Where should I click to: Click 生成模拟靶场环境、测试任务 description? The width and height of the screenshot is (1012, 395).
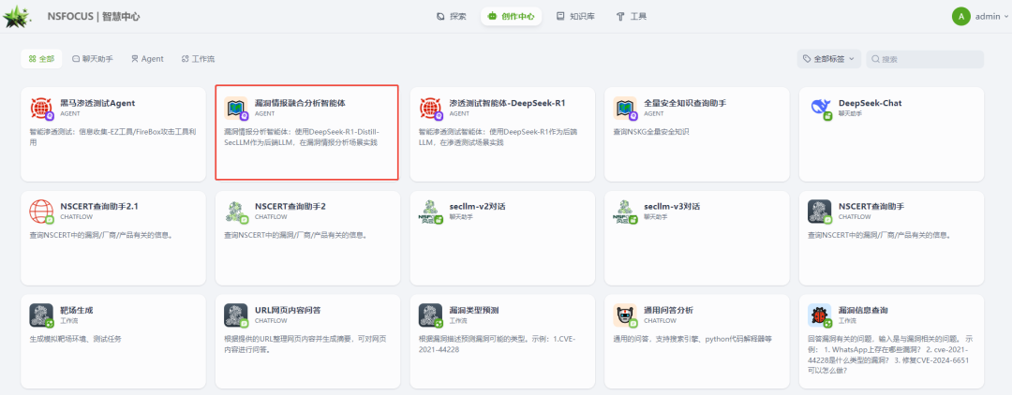coord(76,338)
